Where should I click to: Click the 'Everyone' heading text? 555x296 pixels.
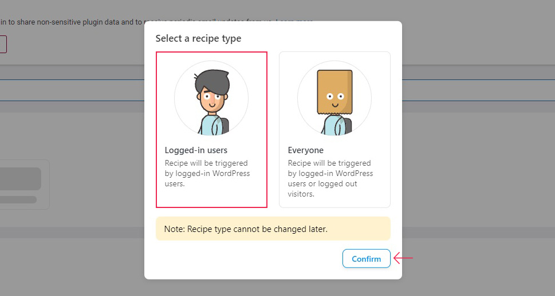[306, 150]
